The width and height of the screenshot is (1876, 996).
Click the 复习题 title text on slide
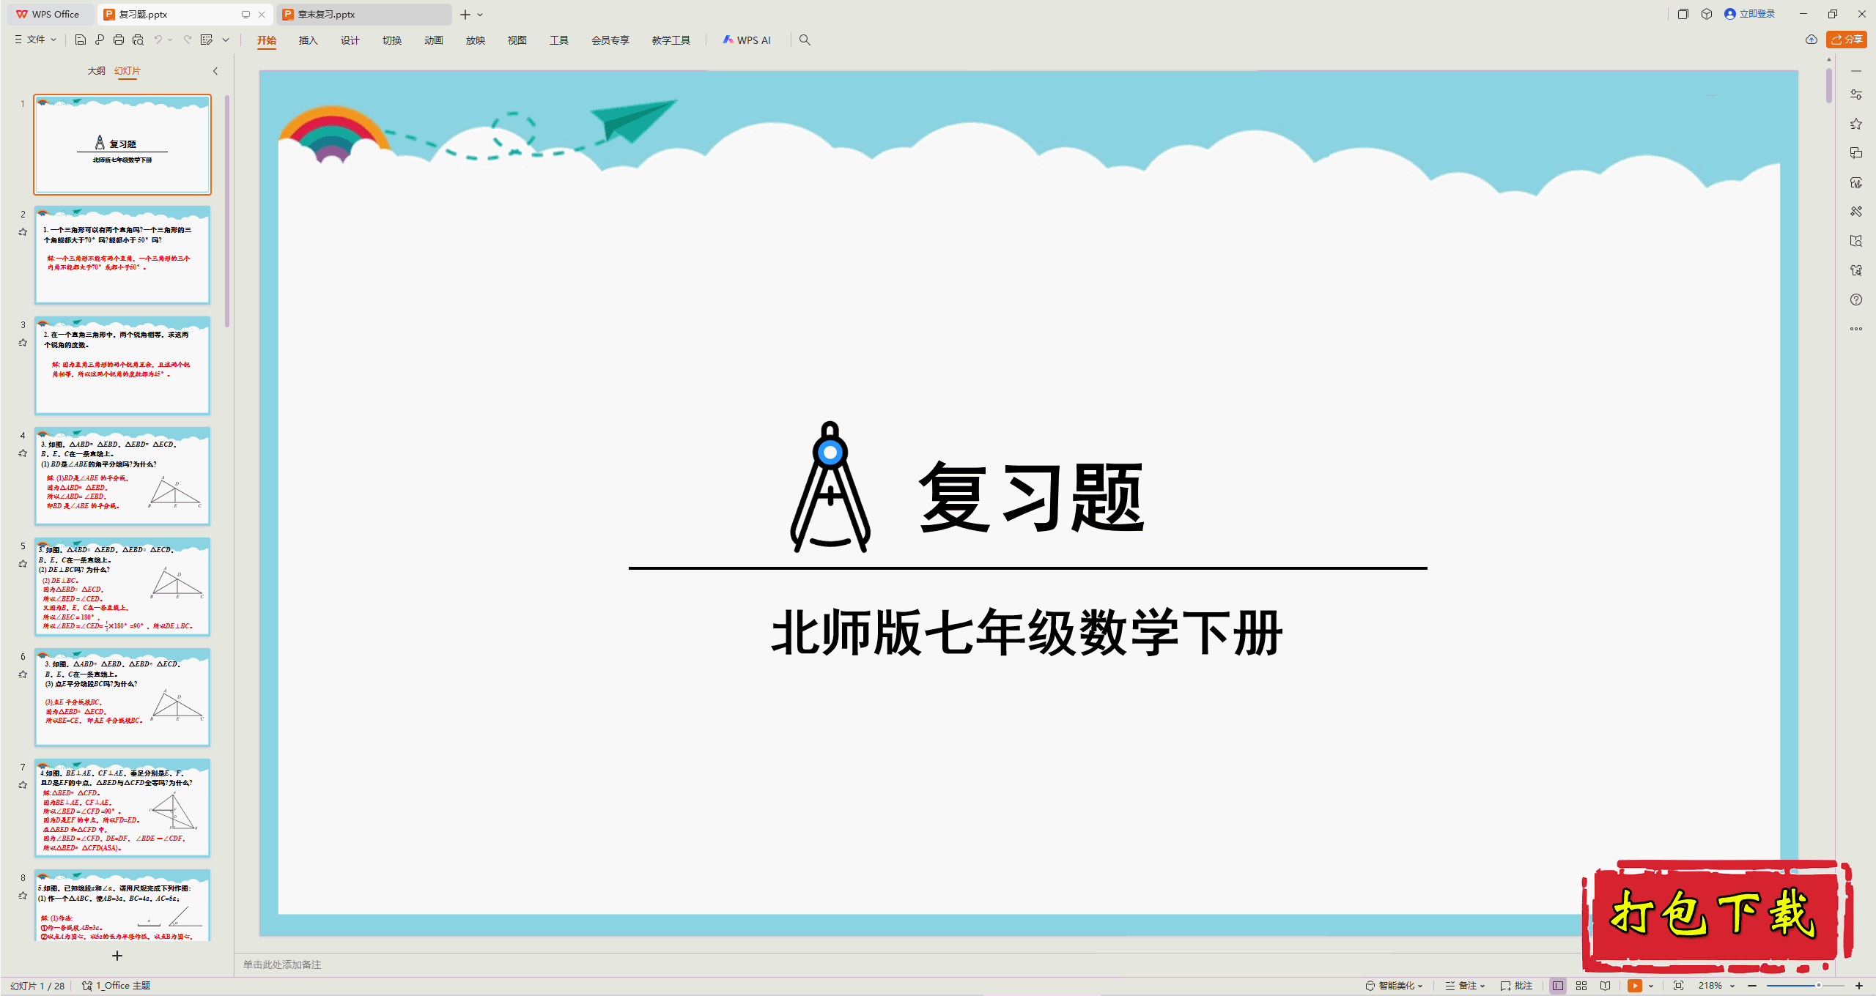click(1032, 498)
